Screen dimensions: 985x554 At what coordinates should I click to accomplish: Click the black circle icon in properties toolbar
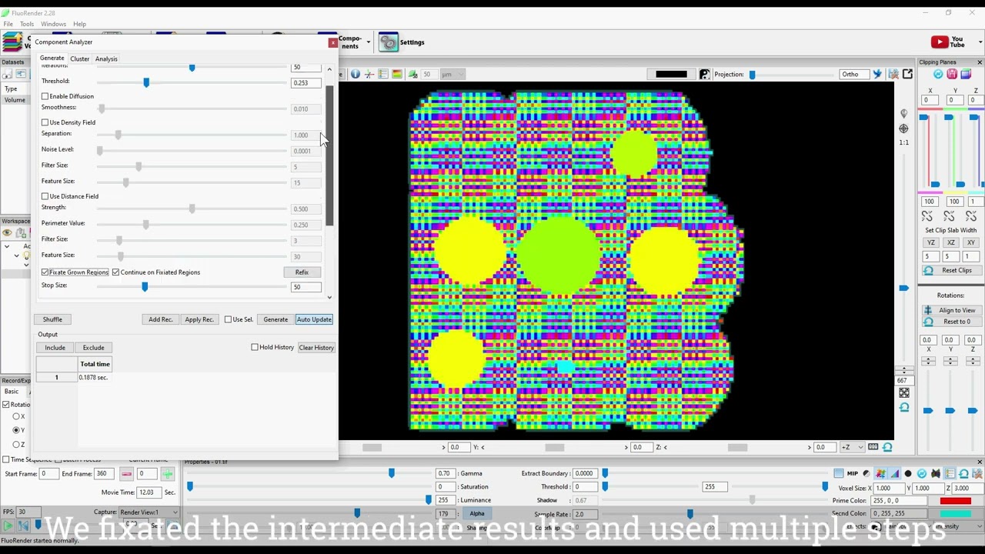pos(908,473)
